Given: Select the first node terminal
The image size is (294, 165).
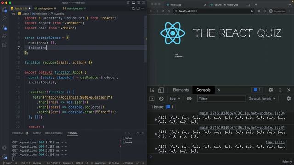Looking at the screenshot, I should [128, 138].
